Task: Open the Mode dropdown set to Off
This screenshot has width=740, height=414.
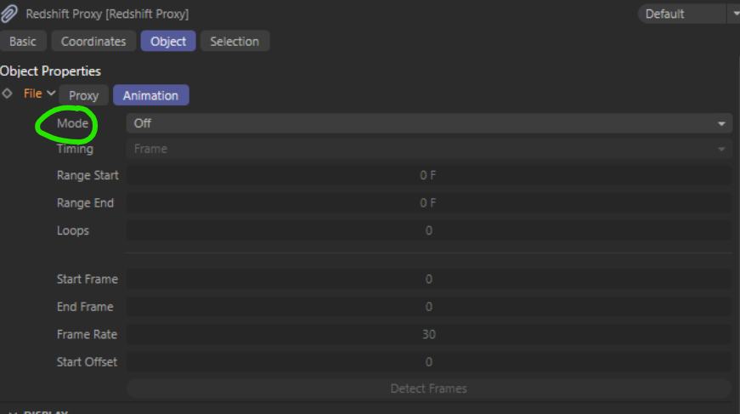Action: click(429, 123)
